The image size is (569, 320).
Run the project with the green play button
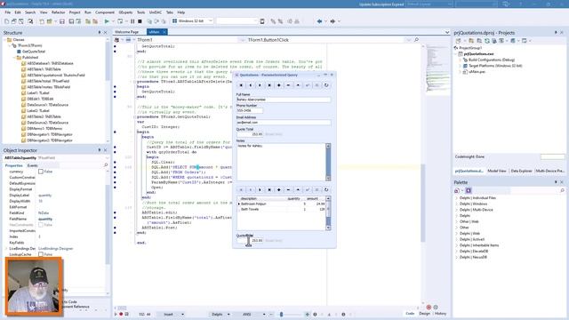click(x=107, y=21)
